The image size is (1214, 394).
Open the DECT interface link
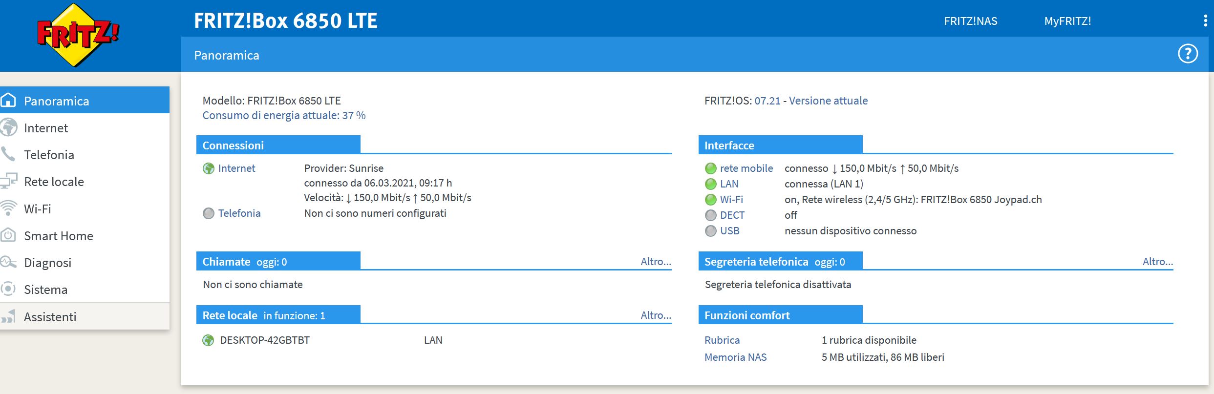[x=732, y=215]
